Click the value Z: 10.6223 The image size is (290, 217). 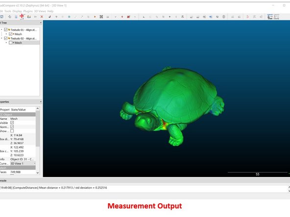17,155
